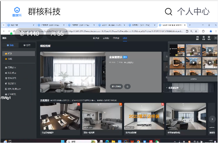
Task: Open the 2023客厅这样装 card
Action: pos(144,119)
